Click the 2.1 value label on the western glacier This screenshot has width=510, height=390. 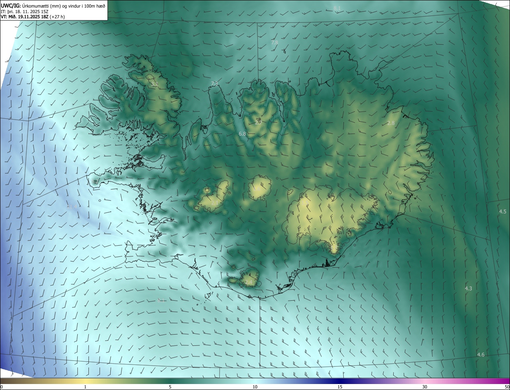point(214,203)
